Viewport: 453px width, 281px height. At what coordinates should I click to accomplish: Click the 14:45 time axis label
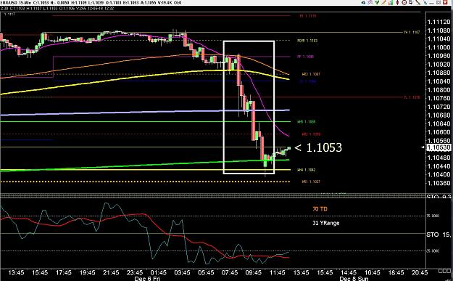349,272
